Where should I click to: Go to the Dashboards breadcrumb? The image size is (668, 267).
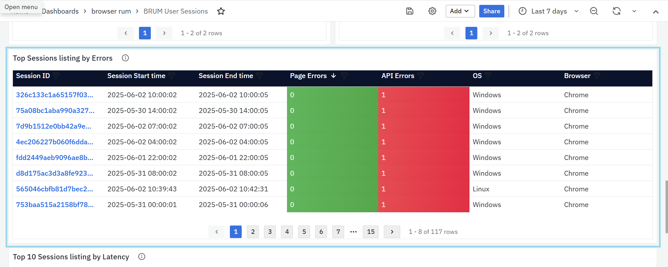(60, 11)
